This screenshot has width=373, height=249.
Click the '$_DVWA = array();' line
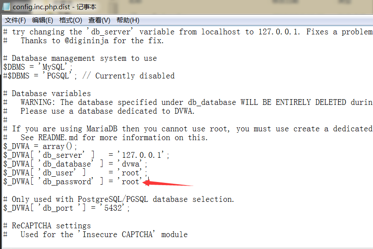coord(40,146)
